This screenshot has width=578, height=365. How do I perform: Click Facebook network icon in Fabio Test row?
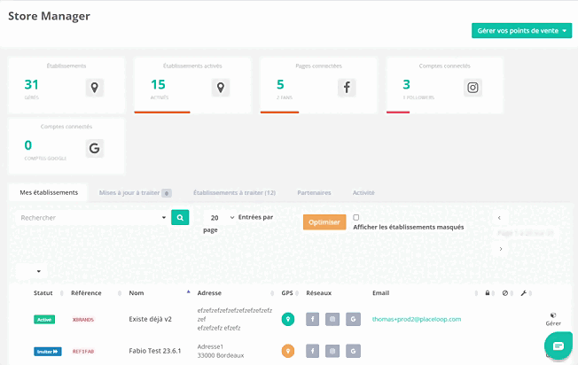(312, 351)
